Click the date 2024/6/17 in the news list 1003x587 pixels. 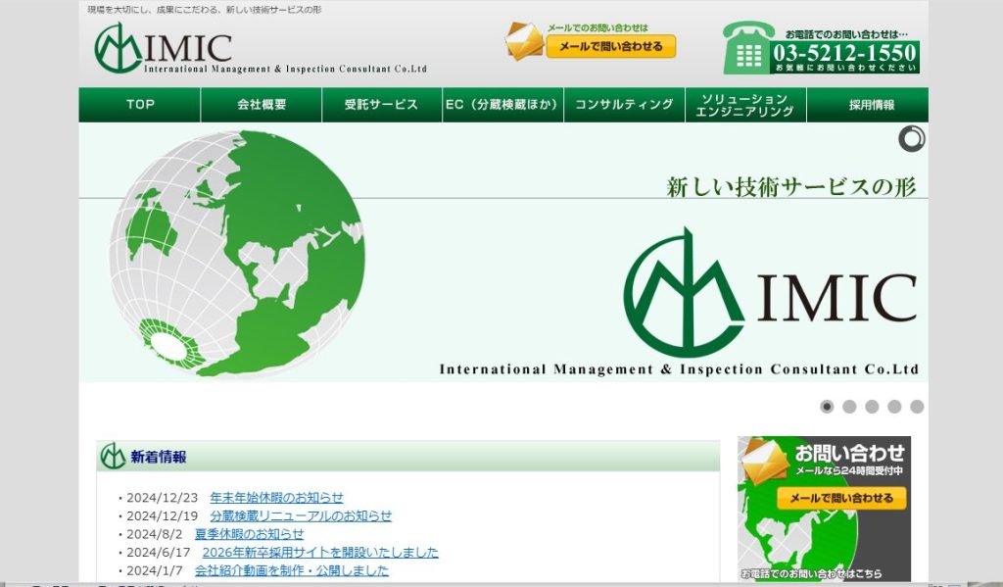pyautogui.click(x=159, y=553)
